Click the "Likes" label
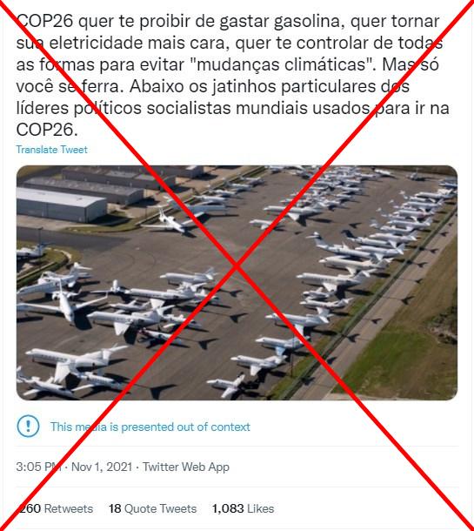The height and width of the screenshot is (531, 474). pyautogui.click(x=261, y=508)
